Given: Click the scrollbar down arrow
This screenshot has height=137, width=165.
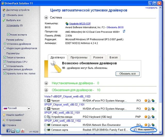Looking at the screenshot, I should coord(160,132).
